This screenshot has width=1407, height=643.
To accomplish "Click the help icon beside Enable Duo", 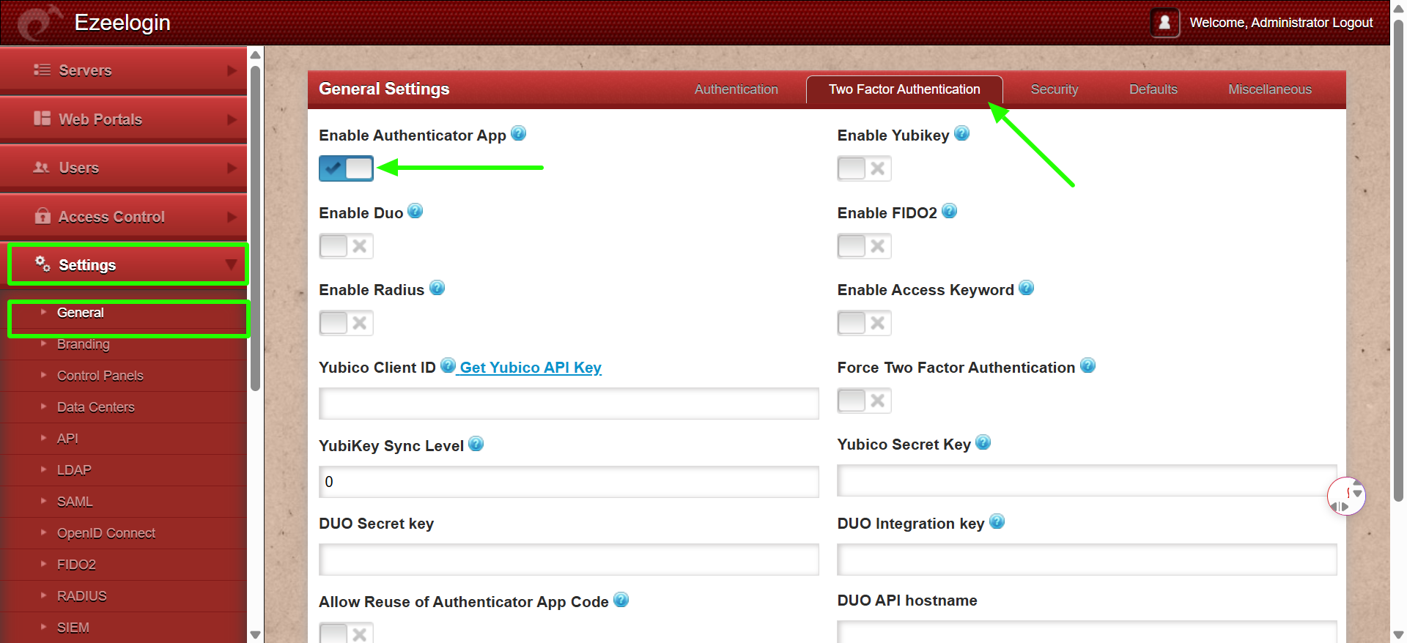I will [415, 211].
